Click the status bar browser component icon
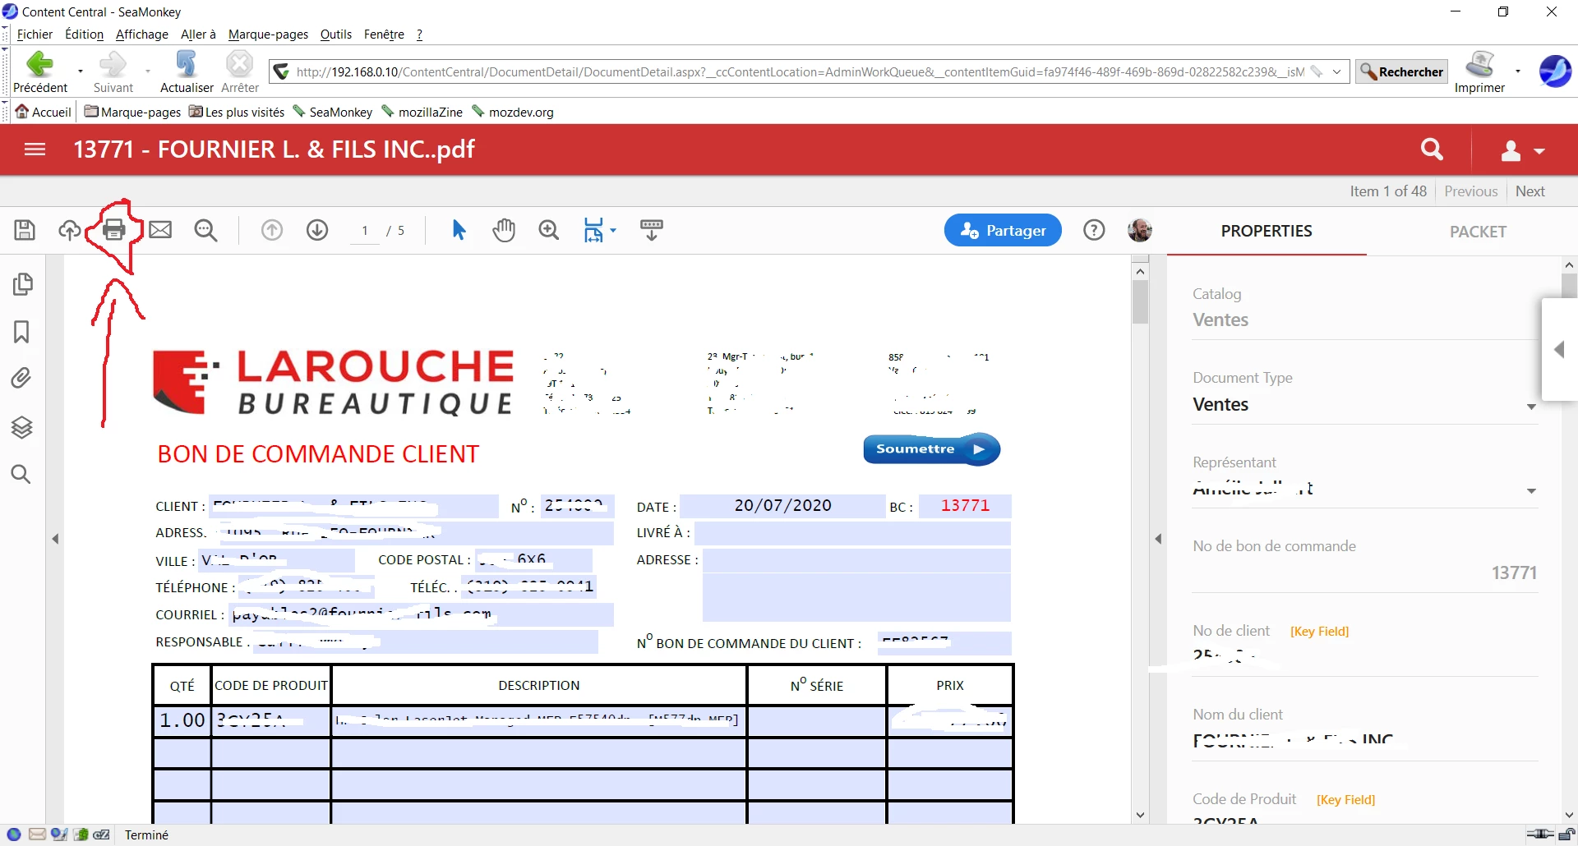 14,835
